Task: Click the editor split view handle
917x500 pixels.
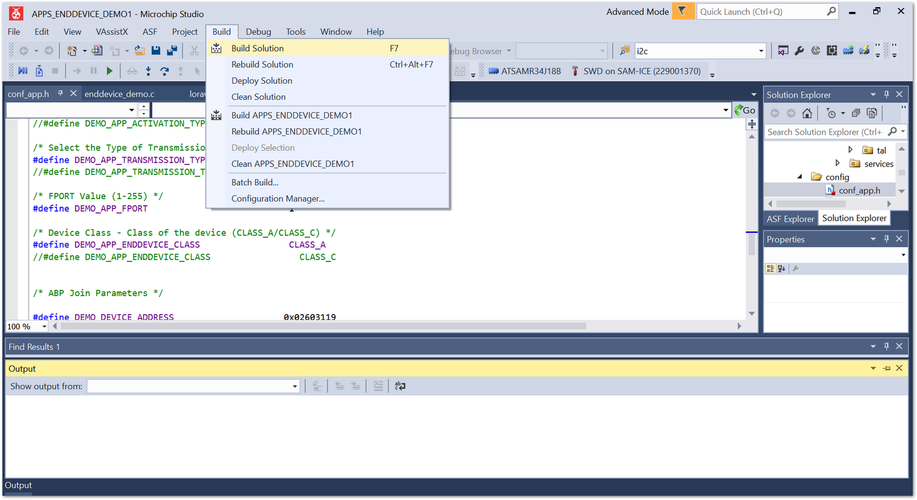Action: (752, 125)
